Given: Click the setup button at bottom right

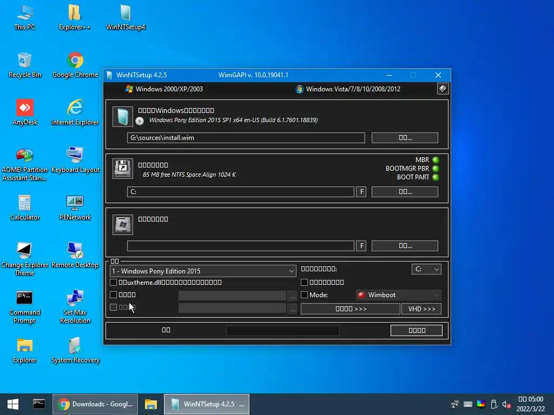Looking at the screenshot, I should 417,330.
